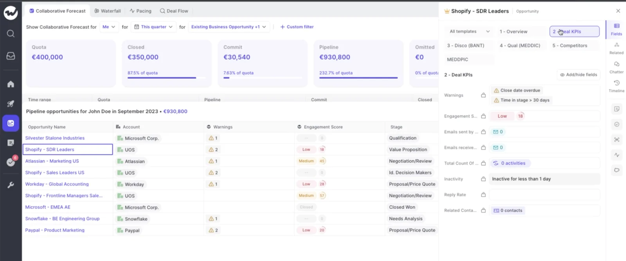Select the 3 - Disco (BANT) template

click(x=469, y=46)
